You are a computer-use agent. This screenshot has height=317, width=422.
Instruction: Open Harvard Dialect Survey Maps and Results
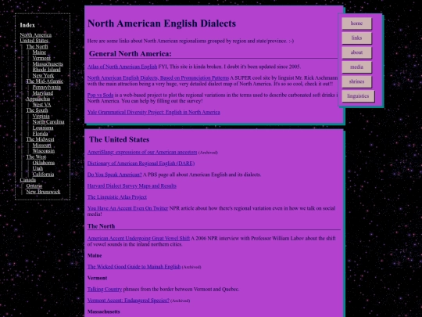[132, 186]
